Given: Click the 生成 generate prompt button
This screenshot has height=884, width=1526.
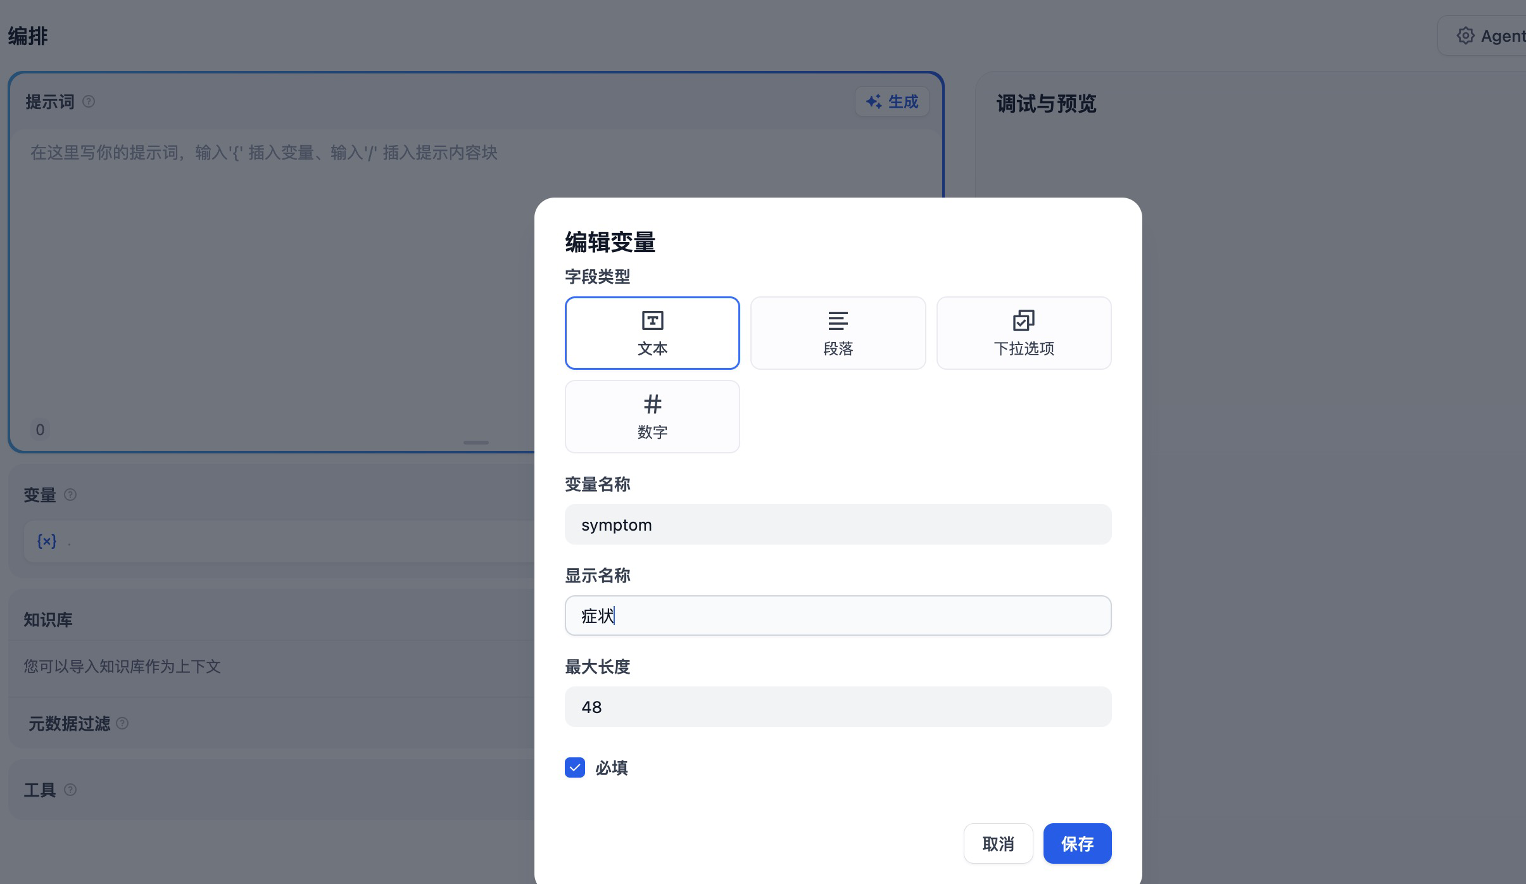Looking at the screenshot, I should pyautogui.click(x=892, y=102).
